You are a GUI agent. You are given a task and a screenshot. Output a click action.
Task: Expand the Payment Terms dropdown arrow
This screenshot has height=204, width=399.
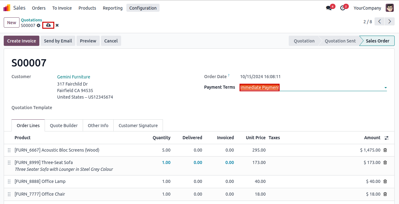tap(385, 88)
